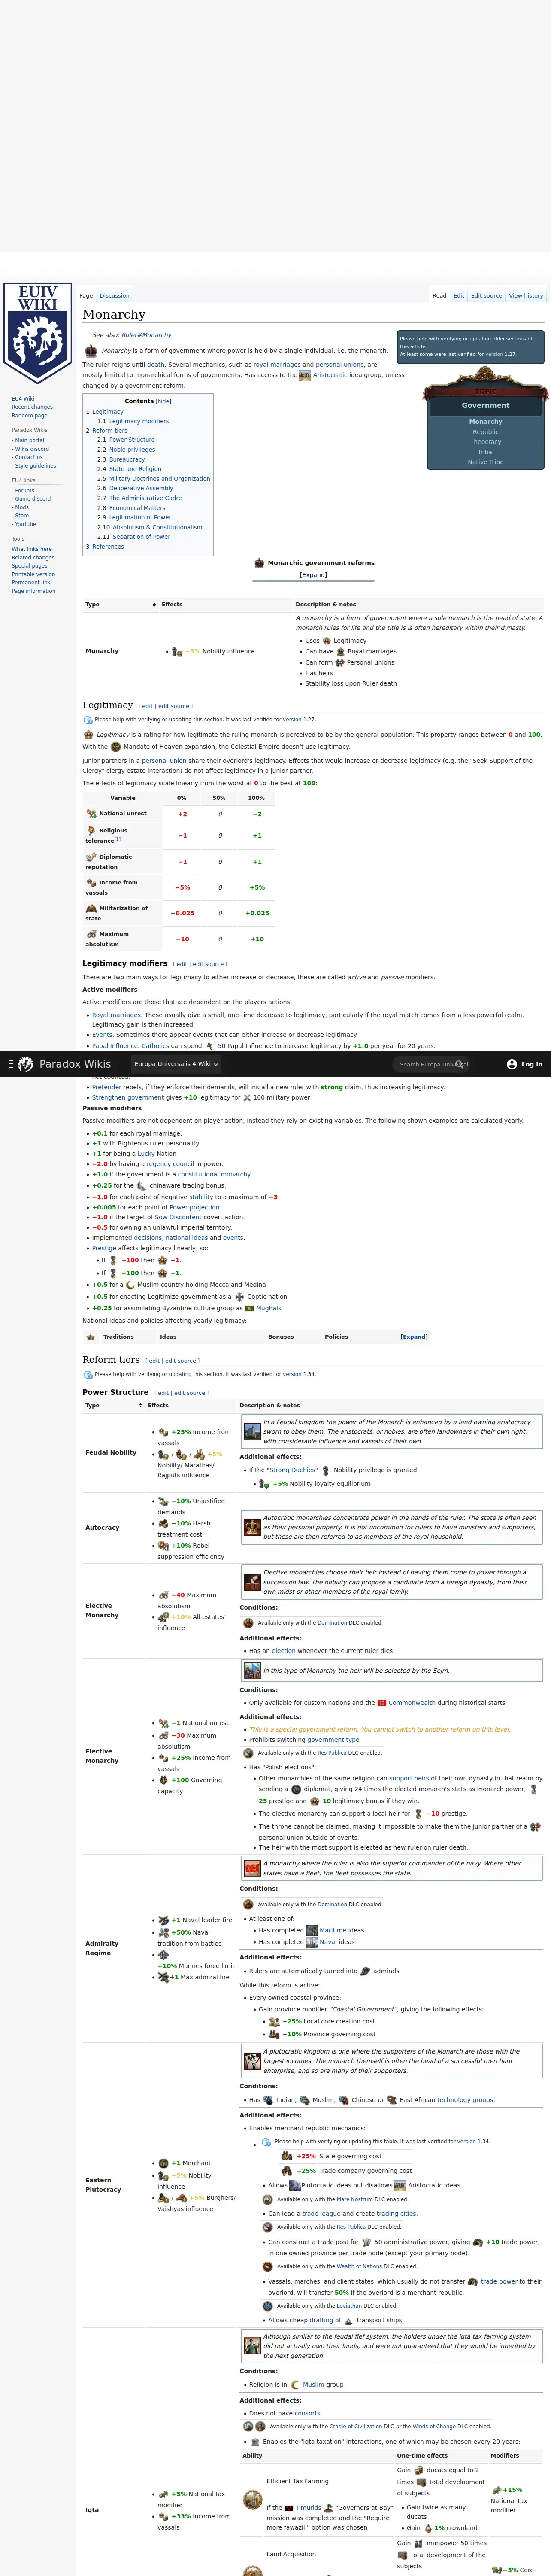Follow the Ruler#Monarchy see-also link
Image resolution: width=551 pixels, height=2576 pixels.
point(146,335)
